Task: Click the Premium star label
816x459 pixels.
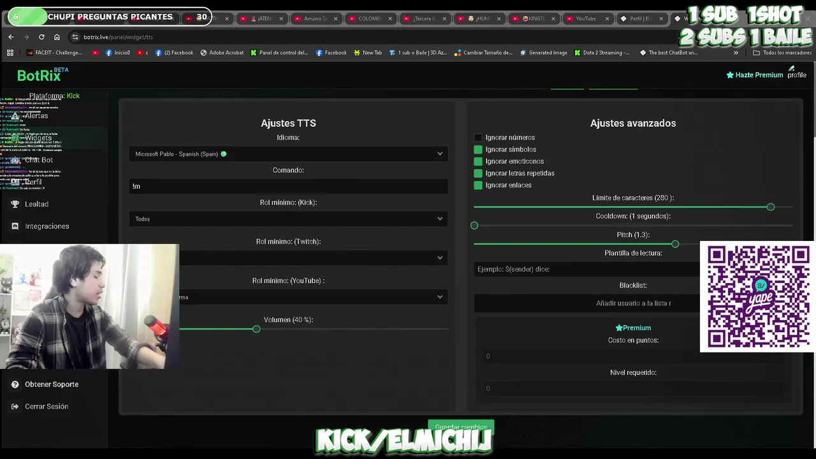Action: (x=633, y=328)
